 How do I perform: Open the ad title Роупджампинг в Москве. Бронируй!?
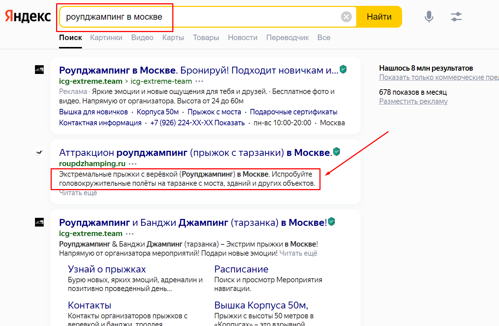[199, 70]
